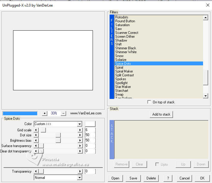Screen dimensions: 212x183
Task: Zoom in preview with plus button
Action: (x=44, y=113)
